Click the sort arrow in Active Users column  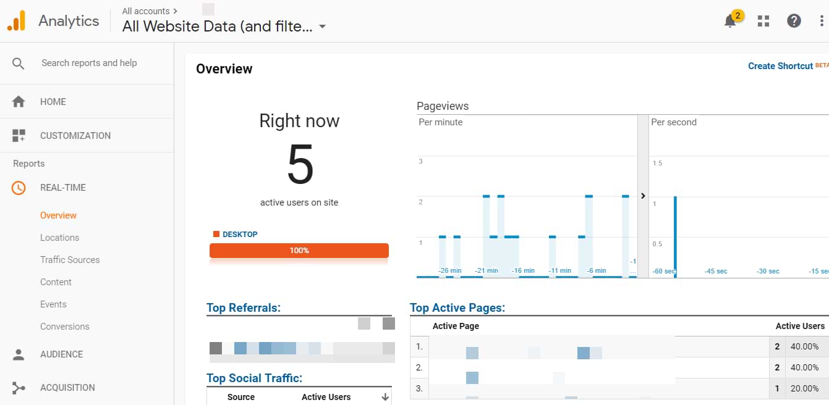click(385, 397)
